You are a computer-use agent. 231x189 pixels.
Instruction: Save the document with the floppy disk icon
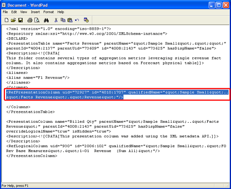[x=20, y=20]
